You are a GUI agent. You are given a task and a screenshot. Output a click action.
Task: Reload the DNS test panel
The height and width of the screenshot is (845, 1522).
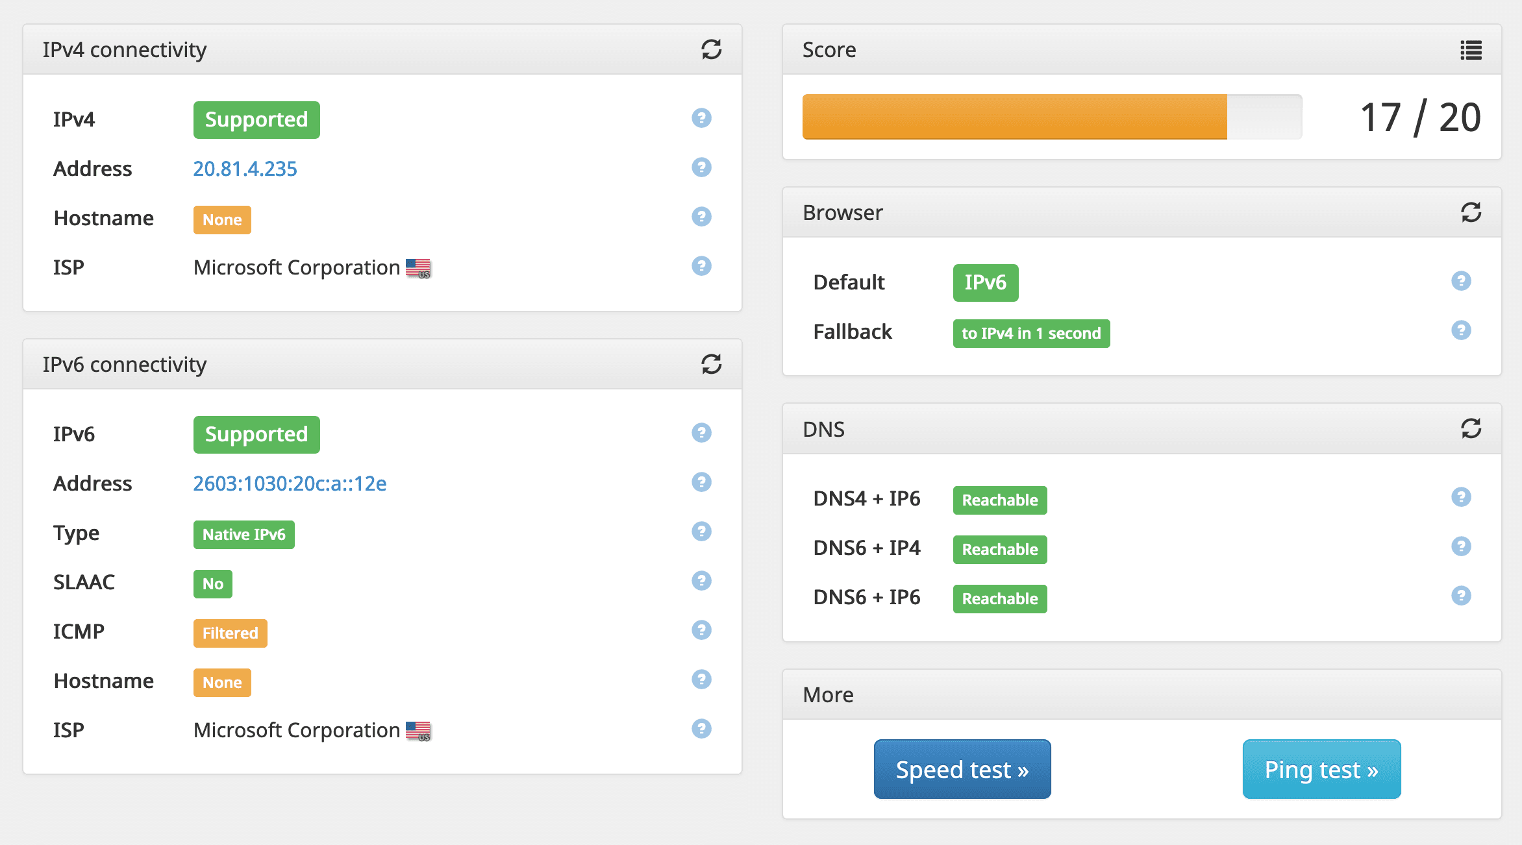pyautogui.click(x=1471, y=428)
